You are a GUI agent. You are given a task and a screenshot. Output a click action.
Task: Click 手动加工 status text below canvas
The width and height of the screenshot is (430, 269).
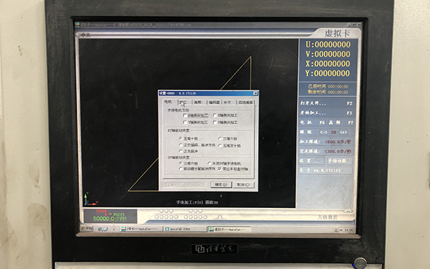[197, 202]
